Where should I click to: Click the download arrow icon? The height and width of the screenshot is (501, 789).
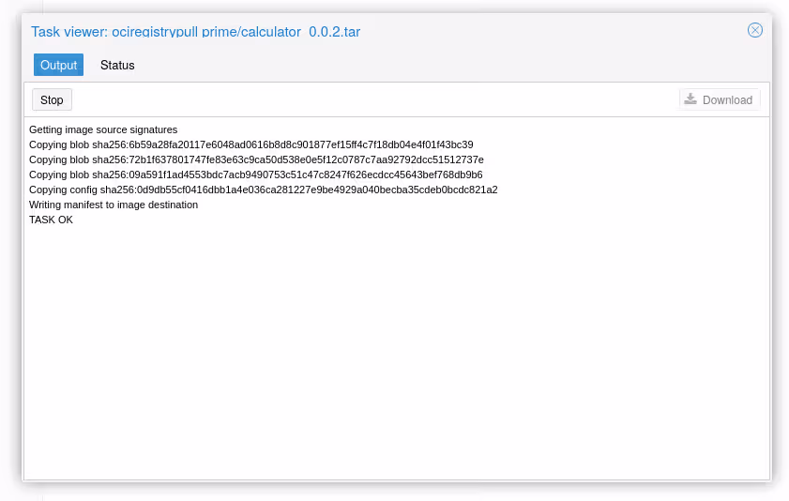pos(690,99)
